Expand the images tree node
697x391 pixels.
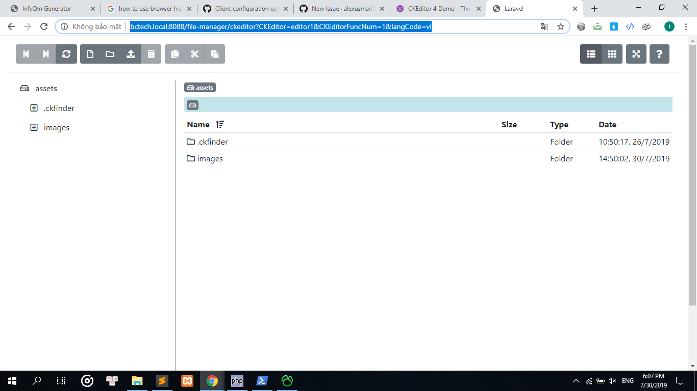pyautogui.click(x=34, y=127)
